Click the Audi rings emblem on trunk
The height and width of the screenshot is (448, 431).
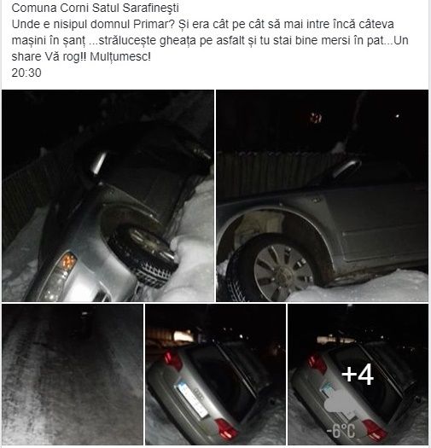point(199,392)
